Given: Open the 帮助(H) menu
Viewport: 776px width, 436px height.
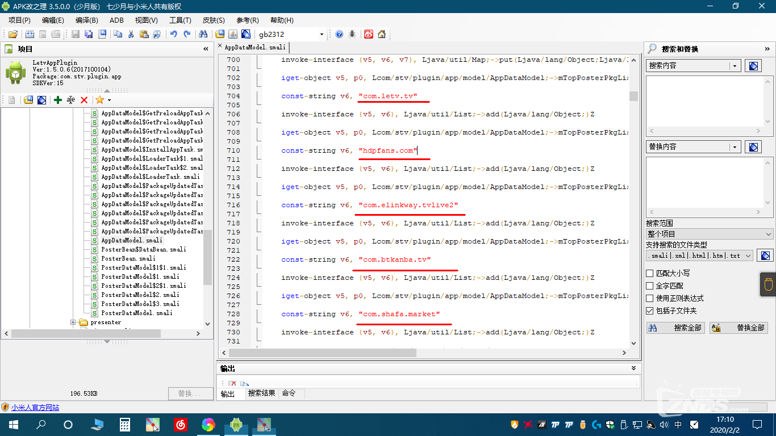Looking at the screenshot, I should tap(282, 20).
